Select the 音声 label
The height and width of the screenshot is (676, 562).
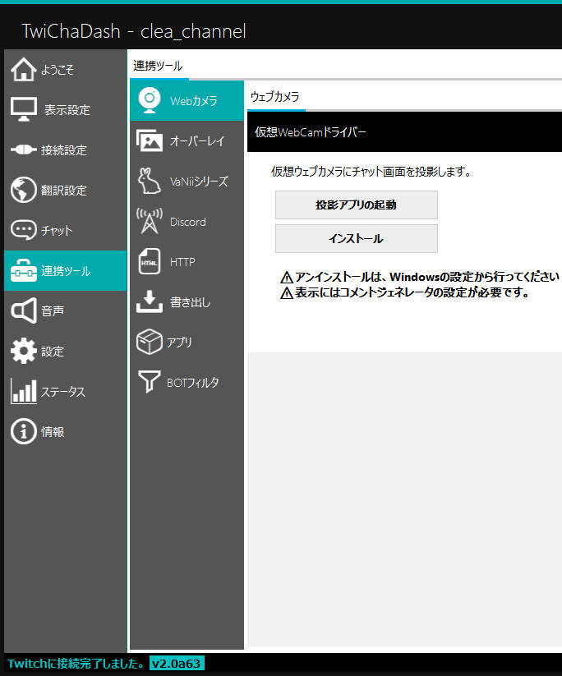tap(53, 310)
